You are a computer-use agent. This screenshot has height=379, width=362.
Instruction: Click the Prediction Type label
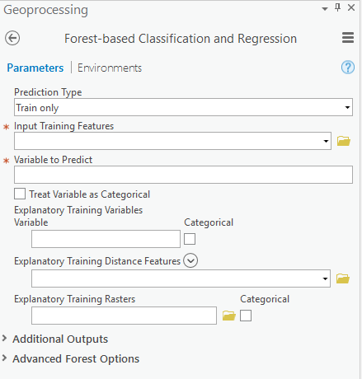click(48, 92)
